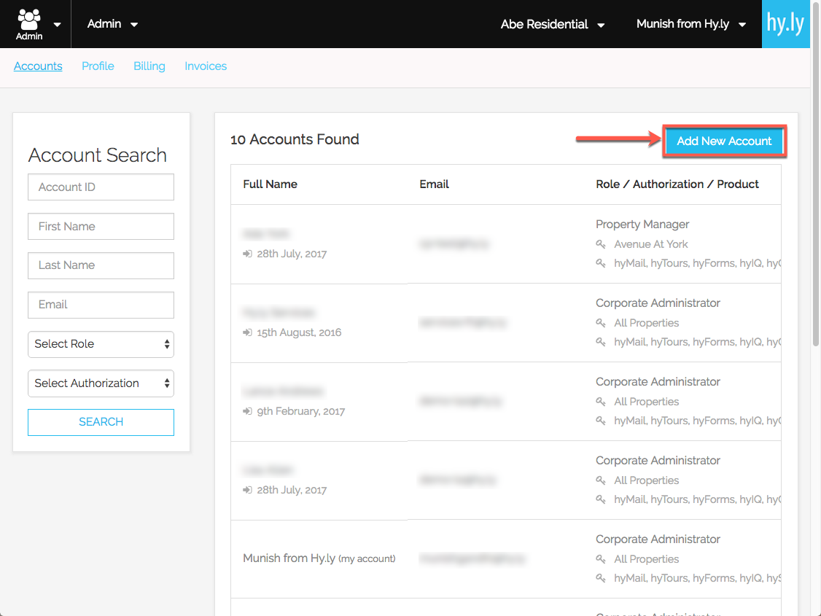
Task: Click the hy.ly logo
Action: 785,24
